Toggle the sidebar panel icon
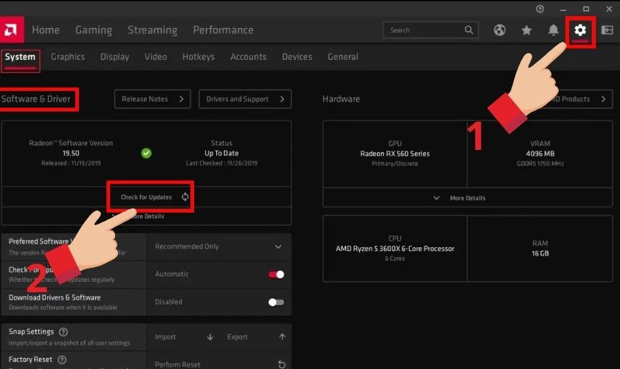The image size is (620, 369). tap(607, 30)
